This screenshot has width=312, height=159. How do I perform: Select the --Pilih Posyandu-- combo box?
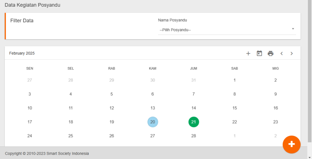227,30
